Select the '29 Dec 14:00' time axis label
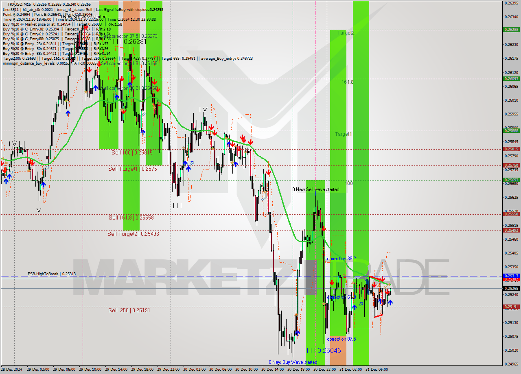This screenshot has width=521, height=374. click(x=116, y=370)
